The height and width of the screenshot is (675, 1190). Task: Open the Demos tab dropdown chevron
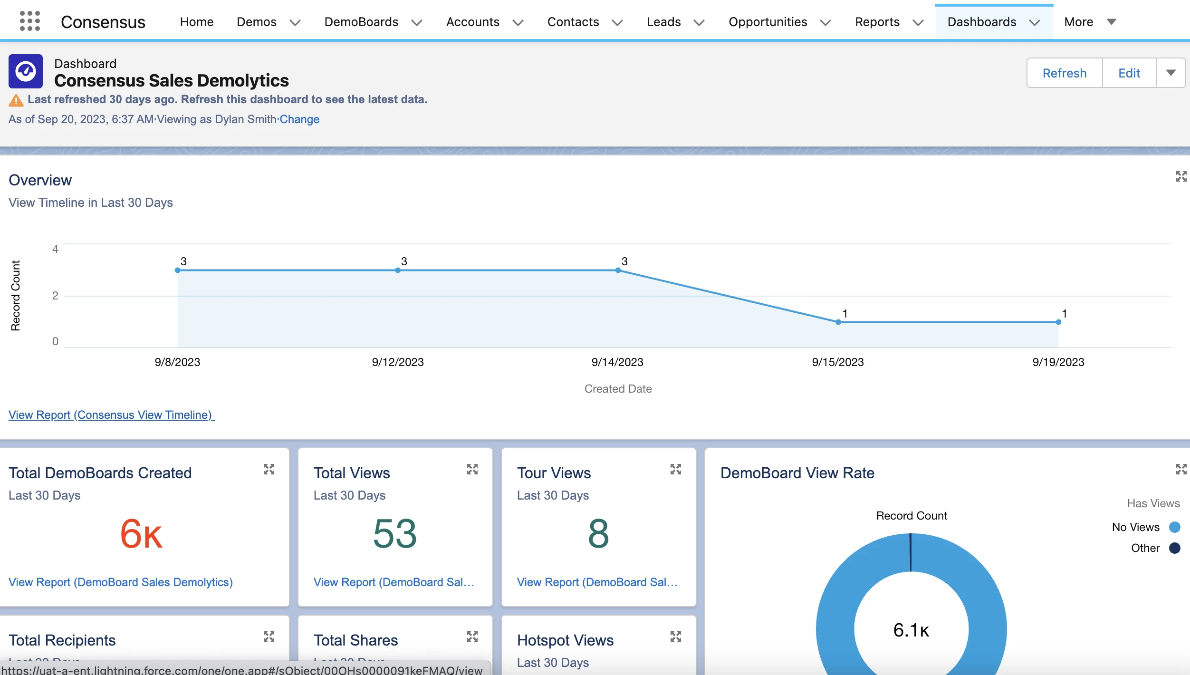[295, 22]
